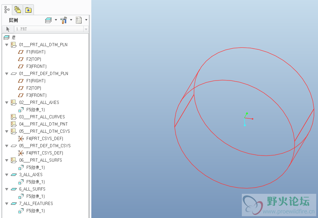Click the 05___PRT_ALL_DTM_CSYS layer icon
This screenshot has width=318, height=218.
[x=14, y=131]
